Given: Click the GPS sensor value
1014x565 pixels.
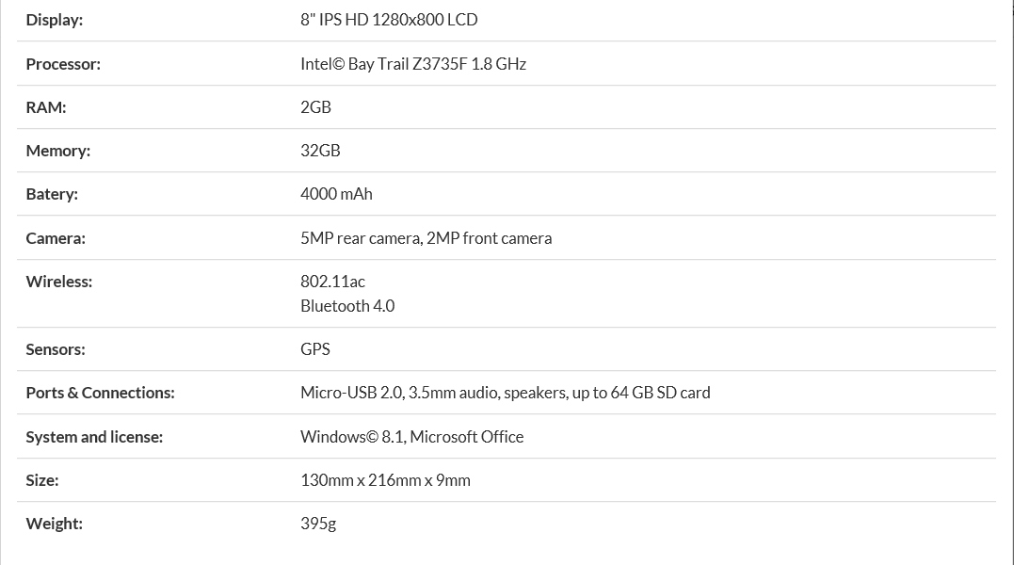Looking at the screenshot, I should pos(315,349).
